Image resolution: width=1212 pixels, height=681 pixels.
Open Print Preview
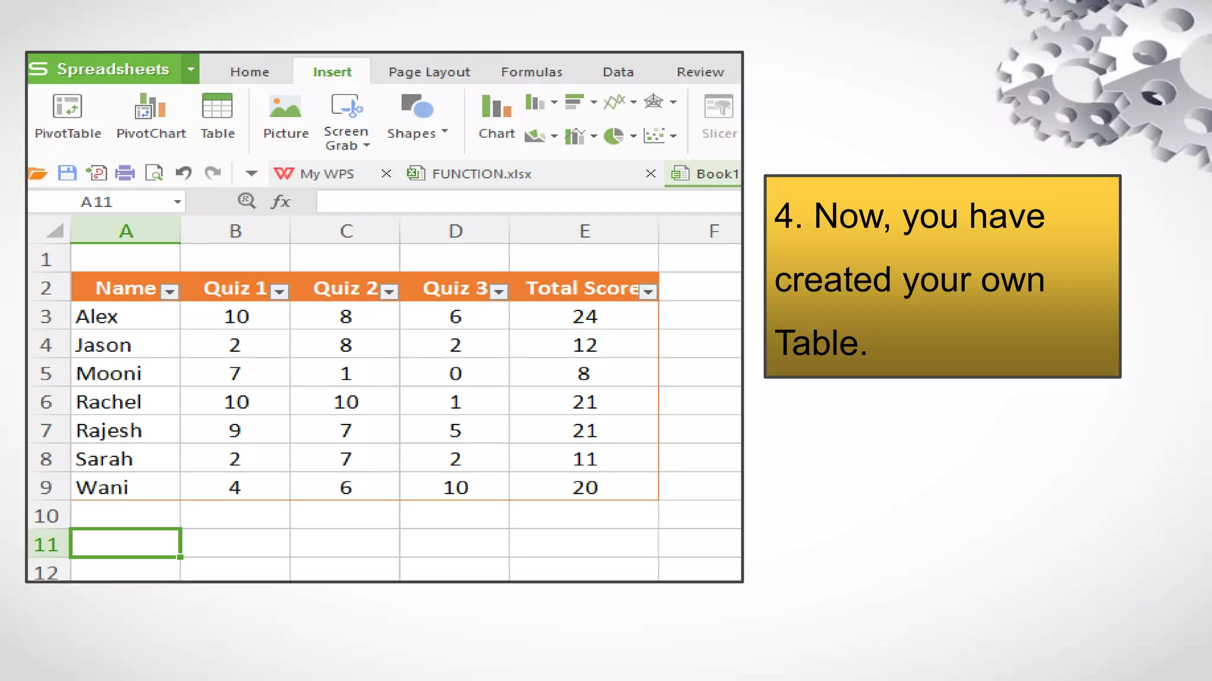[x=154, y=173]
